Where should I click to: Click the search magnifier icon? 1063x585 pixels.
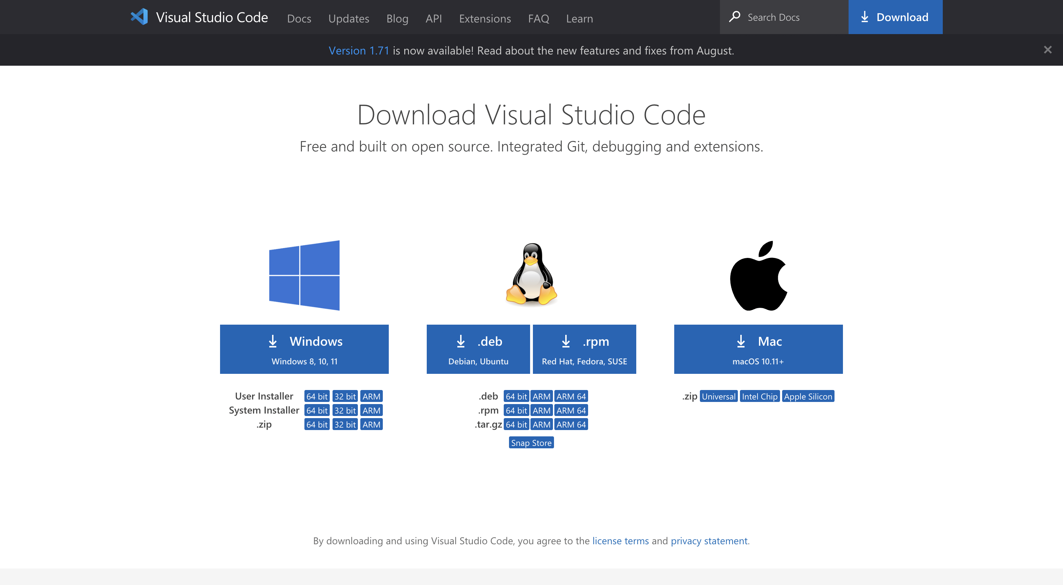[x=735, y=17]
